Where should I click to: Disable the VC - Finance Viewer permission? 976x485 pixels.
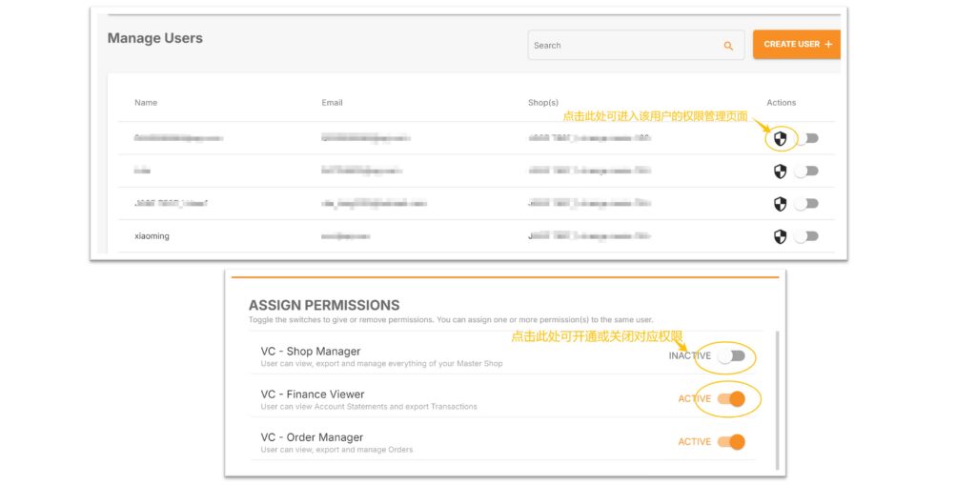[731, 398]
